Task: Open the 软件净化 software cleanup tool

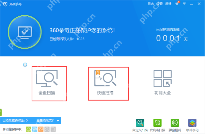Action: (192, 125)
